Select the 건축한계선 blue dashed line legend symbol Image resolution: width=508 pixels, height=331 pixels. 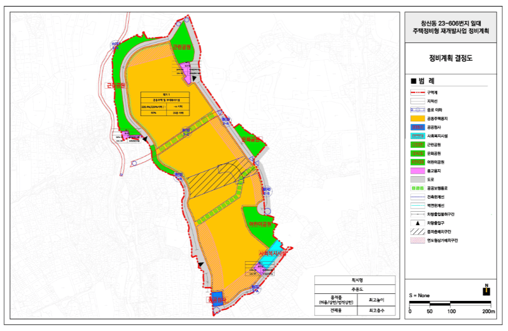coord(418,197)
